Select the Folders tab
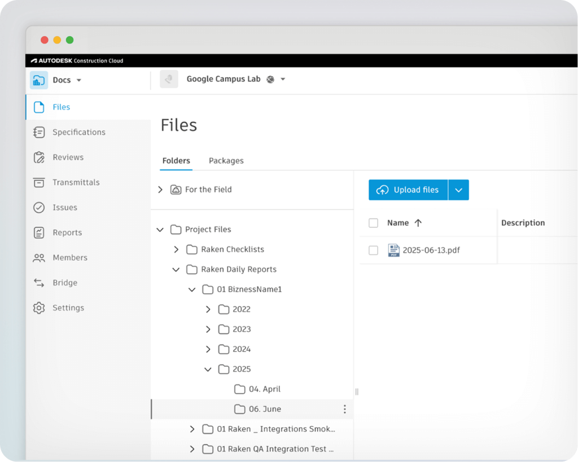The height and width of the screenshot is (462, 578). tap(176, 161)
